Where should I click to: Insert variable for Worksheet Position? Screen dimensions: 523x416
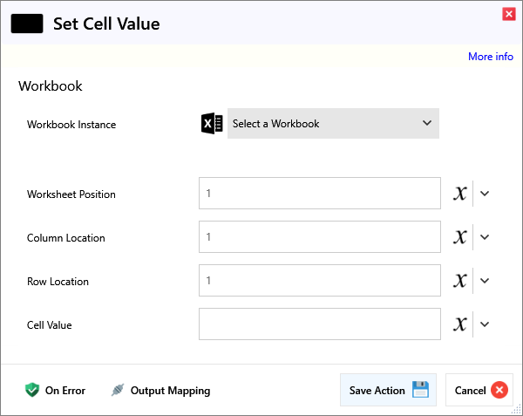click(460, 194)
